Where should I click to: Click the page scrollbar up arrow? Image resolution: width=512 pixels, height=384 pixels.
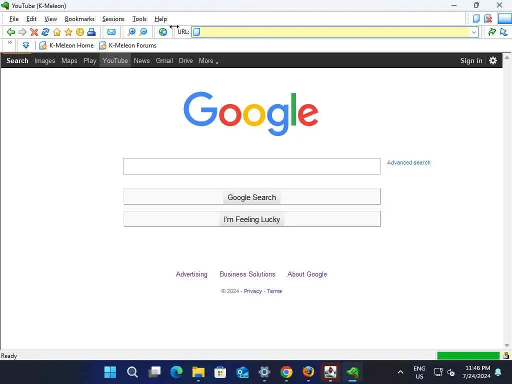tap(507, 57)
